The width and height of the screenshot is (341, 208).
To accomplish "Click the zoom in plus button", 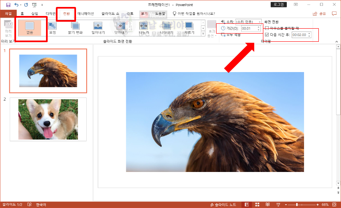I will 318,205.
